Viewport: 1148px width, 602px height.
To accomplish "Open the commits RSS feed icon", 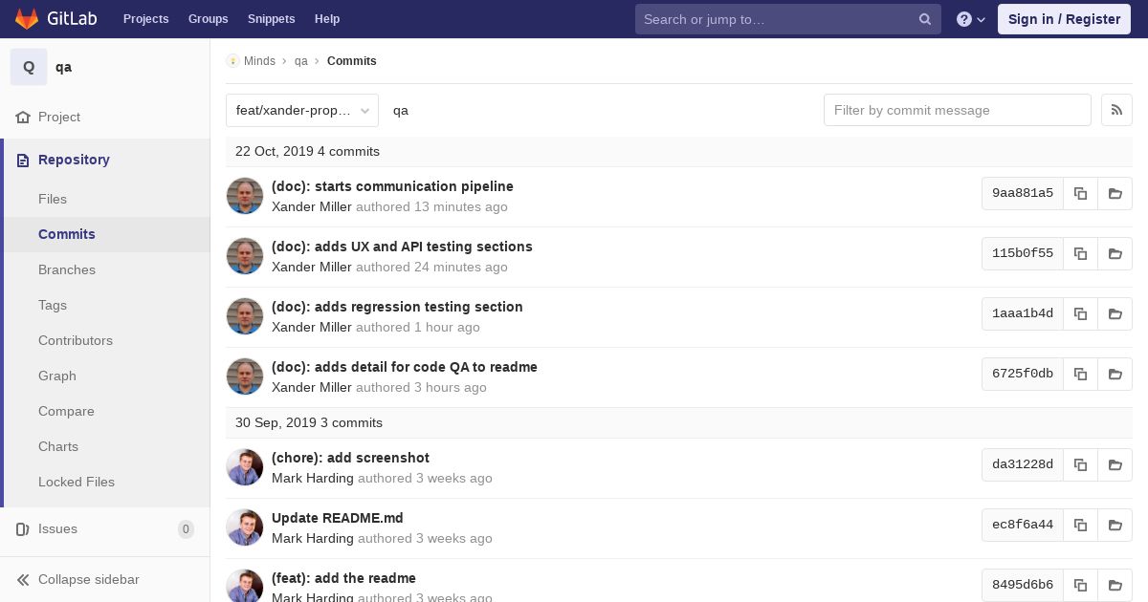I will tap(1116, 110).
